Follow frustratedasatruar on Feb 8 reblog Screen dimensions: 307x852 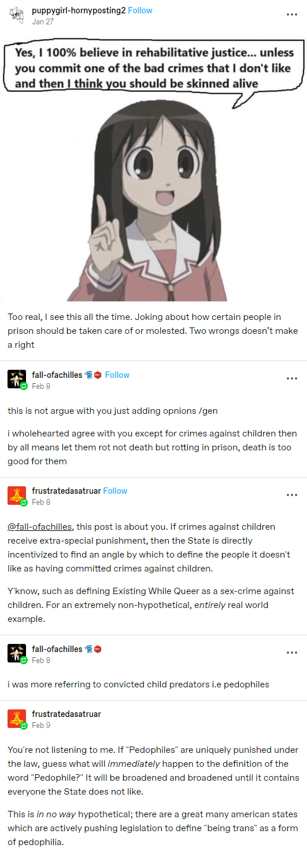(115, 490)
